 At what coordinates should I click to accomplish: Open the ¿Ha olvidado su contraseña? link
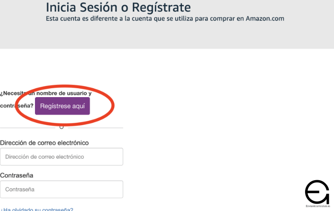tap(37, 210)
